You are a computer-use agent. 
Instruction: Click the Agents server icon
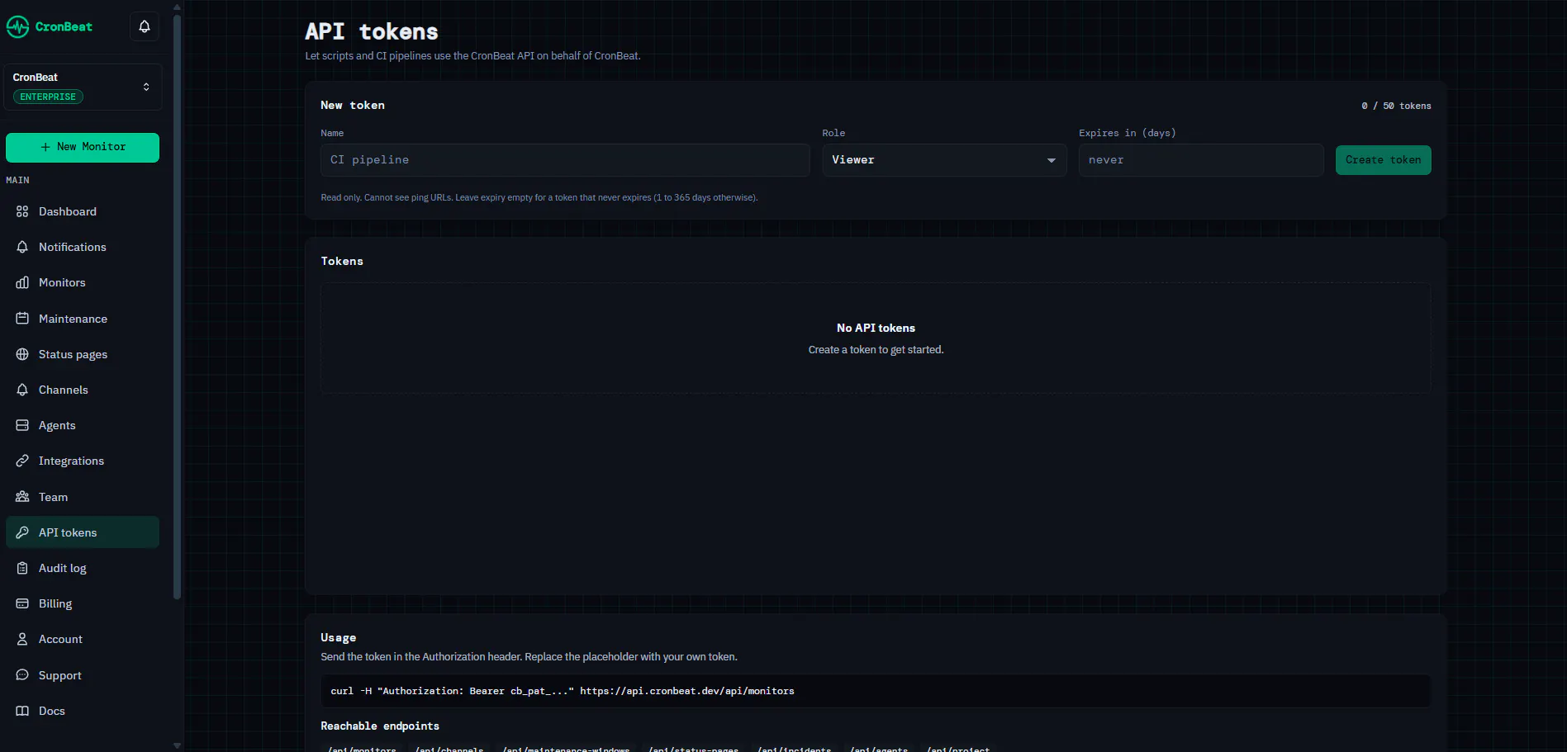tap(22, 425)
